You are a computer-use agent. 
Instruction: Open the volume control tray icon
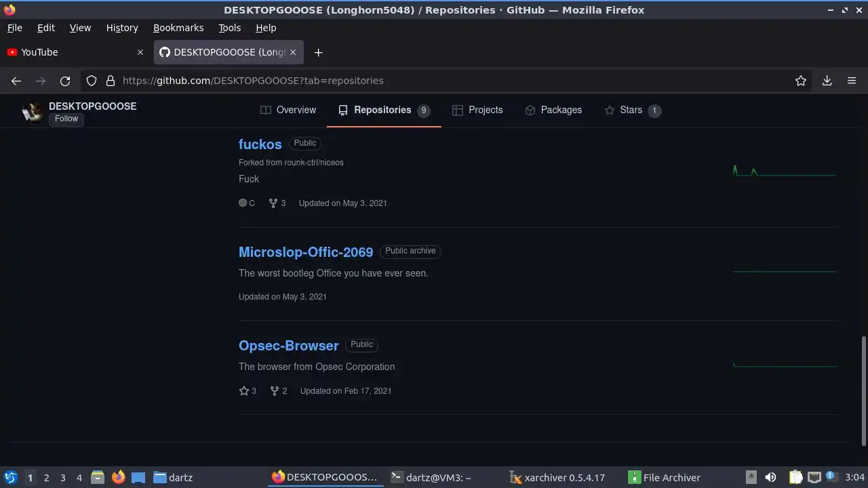[x=770, y=477]
